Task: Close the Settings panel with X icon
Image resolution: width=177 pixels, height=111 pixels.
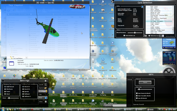Action: pyautogui.click(x=45, y=81)
